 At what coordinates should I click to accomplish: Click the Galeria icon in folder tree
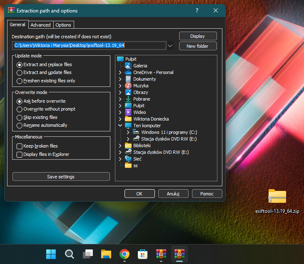click(128, 66)
